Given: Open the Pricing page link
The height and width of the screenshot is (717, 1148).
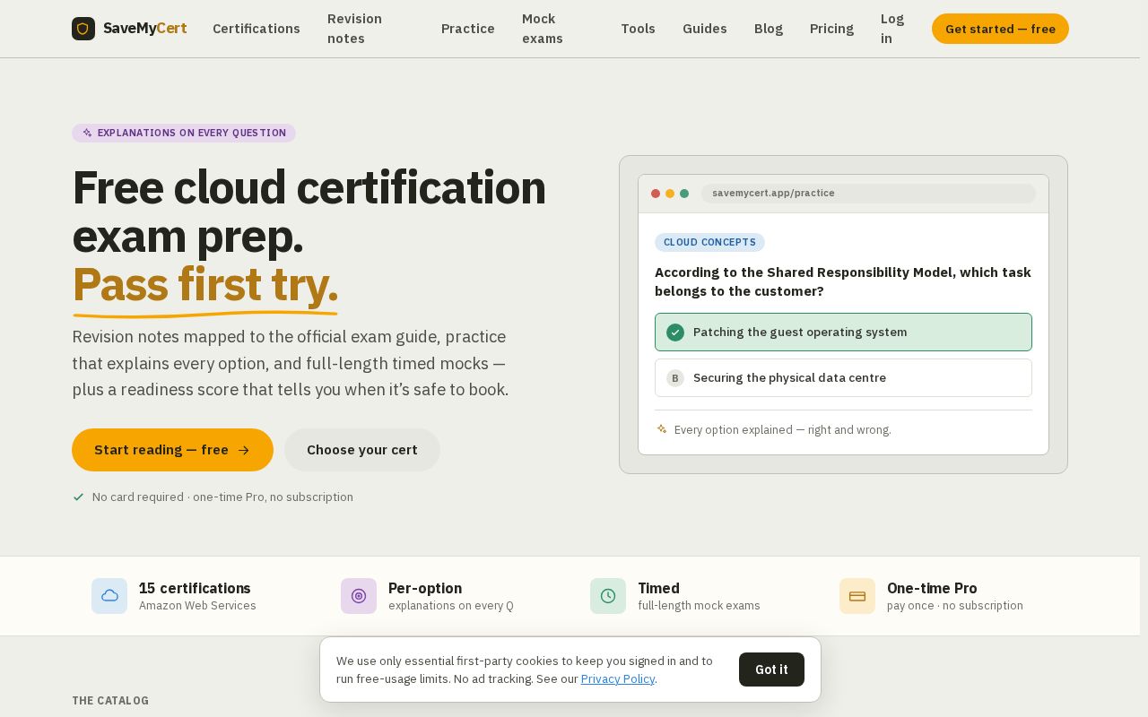Looking at the screenshot, I should pyautogui.click(x=831, y=29).
